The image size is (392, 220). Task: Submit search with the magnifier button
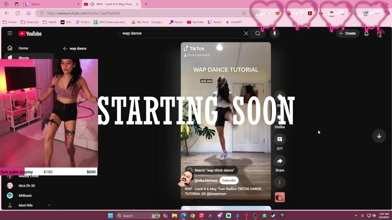coord(258,33)
